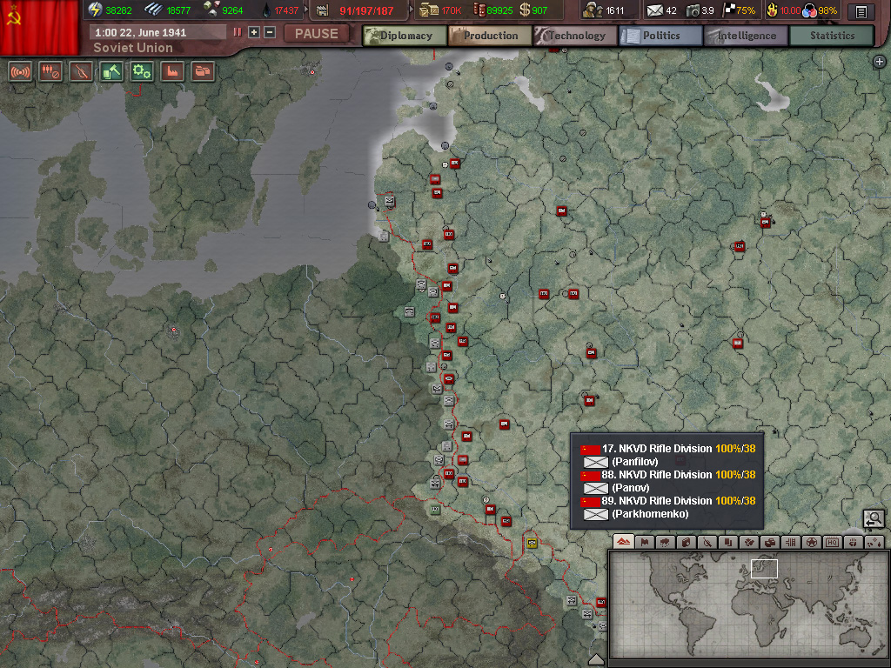Image resolution: width=891 pixels, height=668 pixels.
Task: Click the minimap viewport rectangle over Europe
Action: tap(764, 569)
